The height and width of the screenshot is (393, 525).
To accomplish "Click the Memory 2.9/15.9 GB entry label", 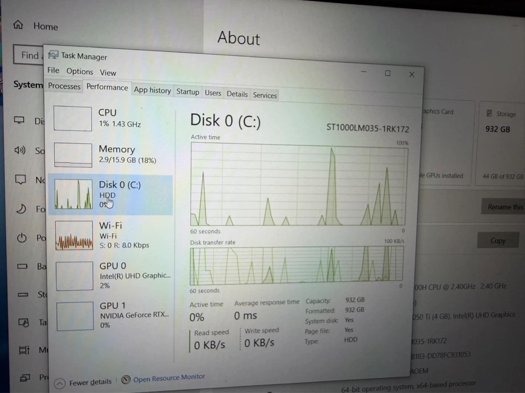I will click(127, 154).
